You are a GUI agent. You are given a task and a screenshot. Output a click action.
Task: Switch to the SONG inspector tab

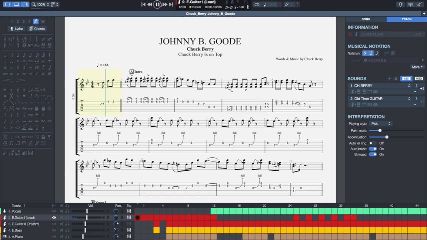pos(366,19)
